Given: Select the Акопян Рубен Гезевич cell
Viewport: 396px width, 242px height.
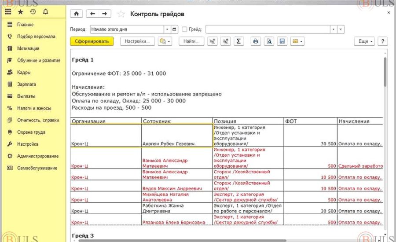Looking at the screenshot, I should [x=177, y=136].
